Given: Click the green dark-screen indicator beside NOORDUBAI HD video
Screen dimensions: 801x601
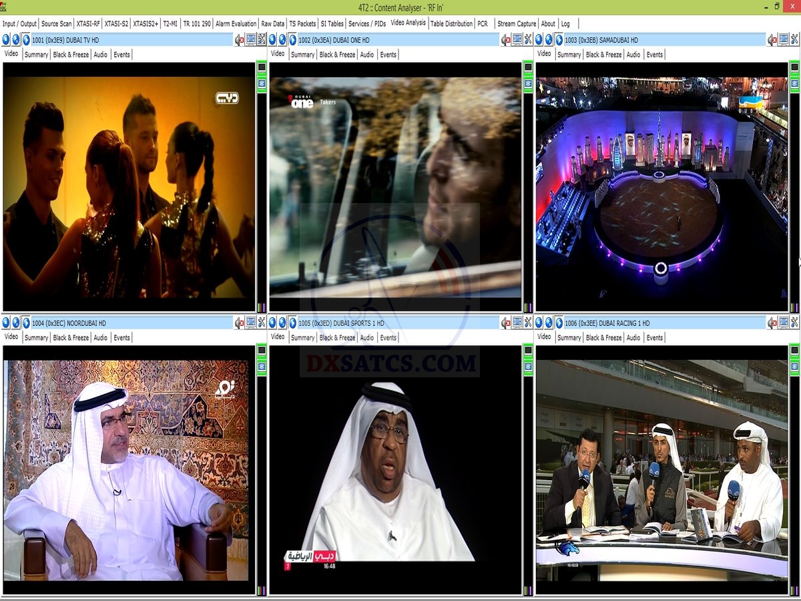Looking at the screenshot, I should point(262,351).
